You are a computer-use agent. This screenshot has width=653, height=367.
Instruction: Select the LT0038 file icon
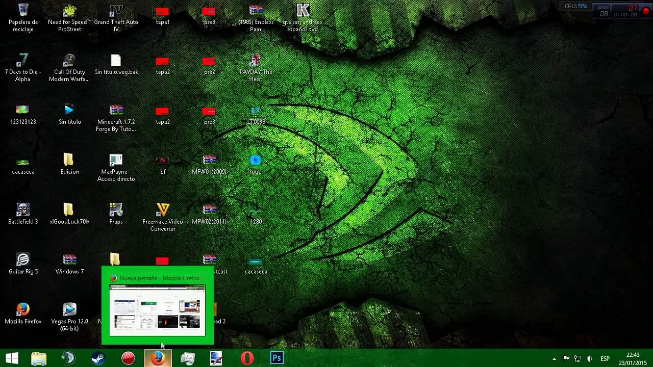coord(256,115)
